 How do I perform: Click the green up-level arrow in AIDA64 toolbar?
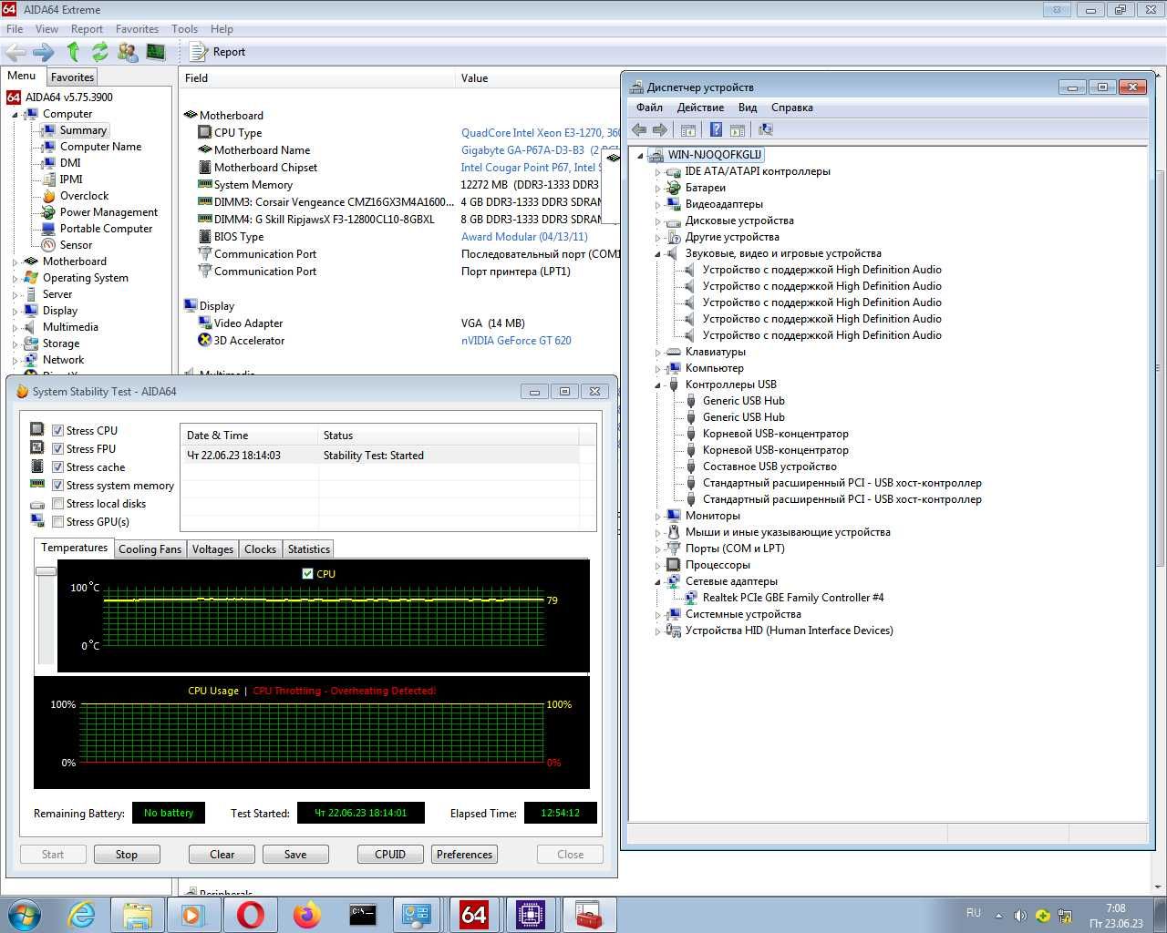pyautogui.click(x=73, y=52)
